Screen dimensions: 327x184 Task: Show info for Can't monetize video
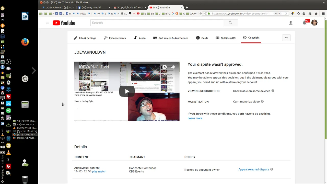[262, 101]
